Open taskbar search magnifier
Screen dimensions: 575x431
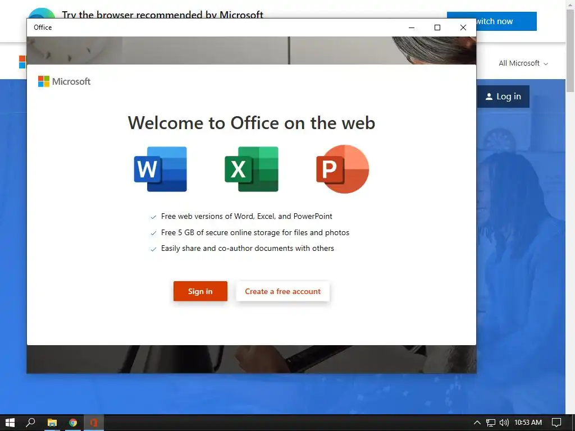point(30,423)
